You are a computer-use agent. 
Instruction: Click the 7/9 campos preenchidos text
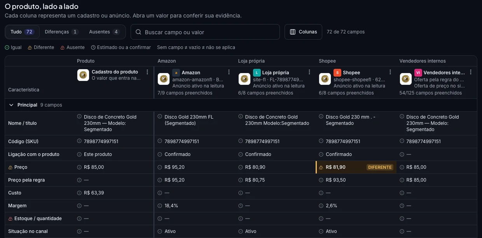185,93
